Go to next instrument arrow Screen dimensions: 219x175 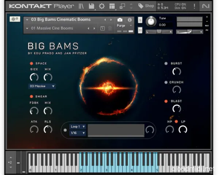click(111, 20)
